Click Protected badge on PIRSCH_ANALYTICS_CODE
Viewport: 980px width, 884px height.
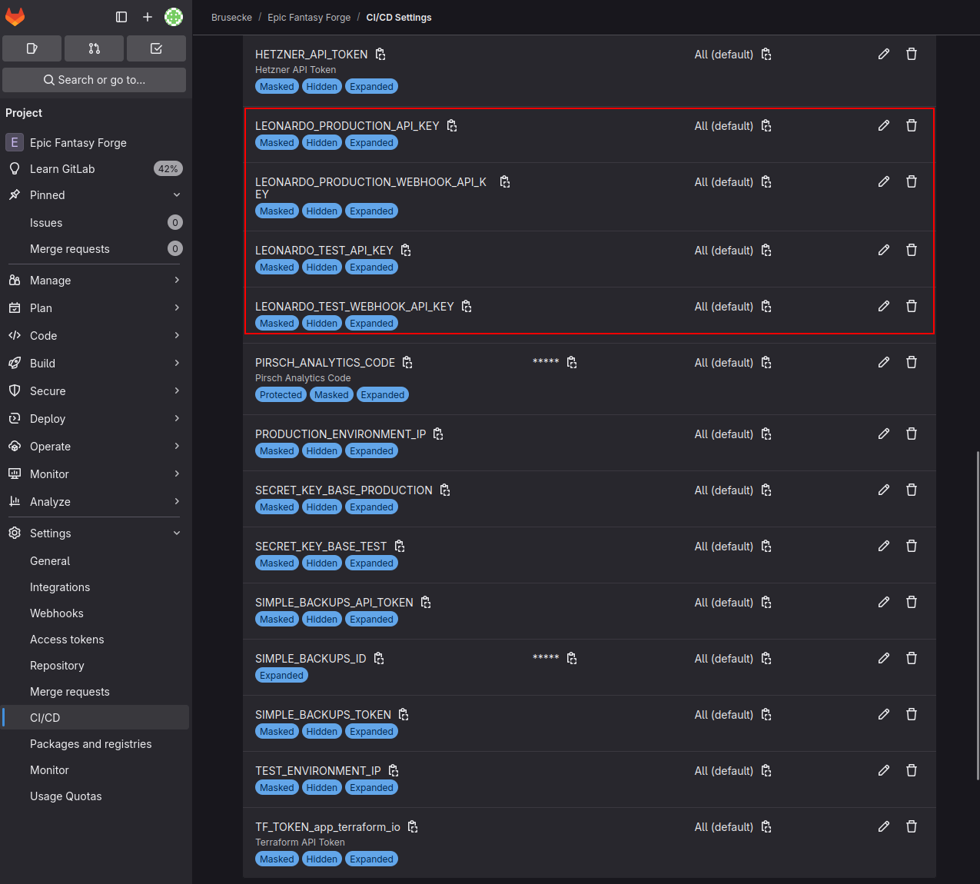coord(281,395)
